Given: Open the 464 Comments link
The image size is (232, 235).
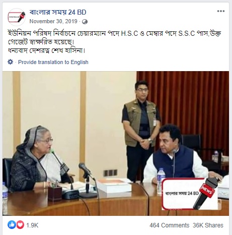Looking at the screenshot, I should tap(169, 225).
